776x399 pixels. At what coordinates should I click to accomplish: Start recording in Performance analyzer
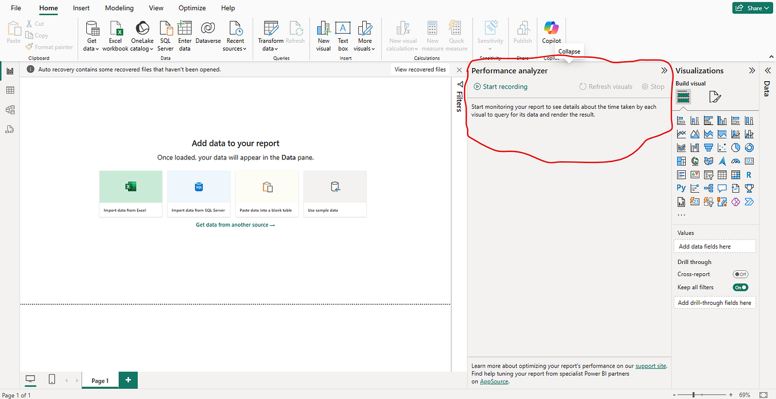[x=500, y=86]
